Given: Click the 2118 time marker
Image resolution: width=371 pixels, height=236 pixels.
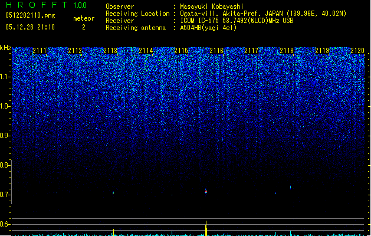Looking at the screenshot, I should click(287, 51).
